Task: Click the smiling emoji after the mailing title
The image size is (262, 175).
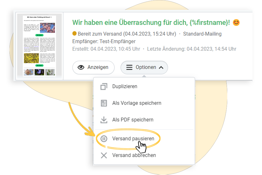Action: (236, 23)
